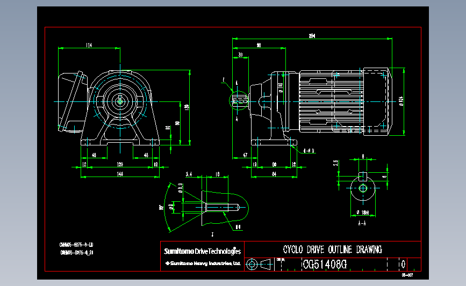Image resolution: width=466 pixels, height=286 pixels.
Task: Click the projection symbol in title block
Action: pyautogui.click(x=259, y=265)
